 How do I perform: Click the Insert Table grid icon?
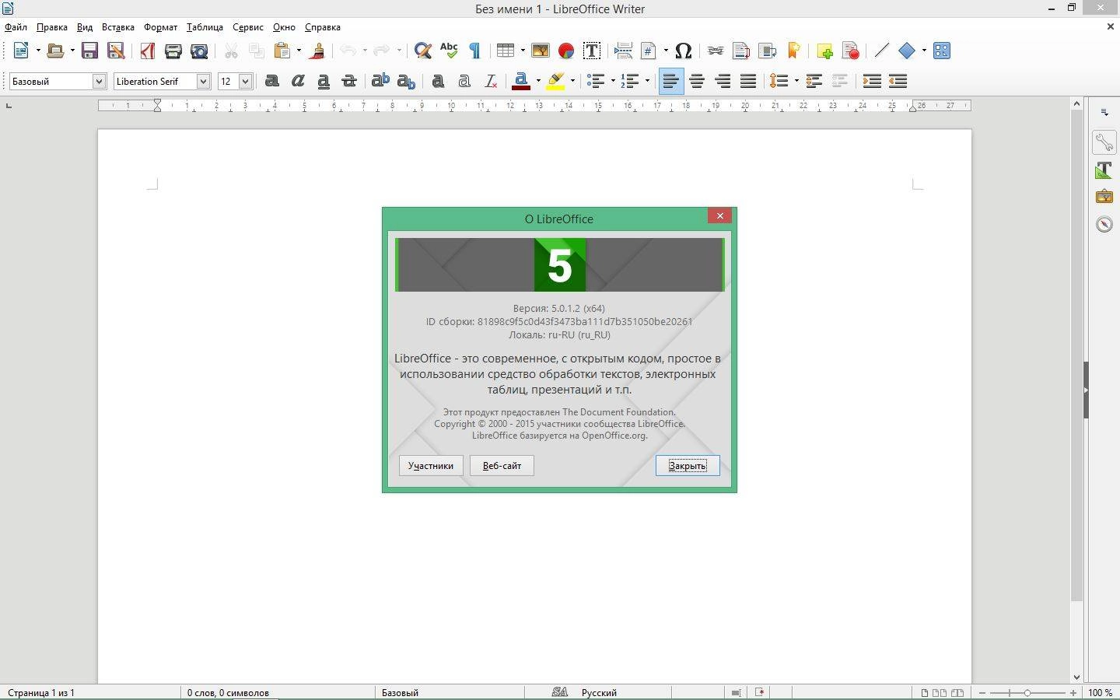[506, 51]
